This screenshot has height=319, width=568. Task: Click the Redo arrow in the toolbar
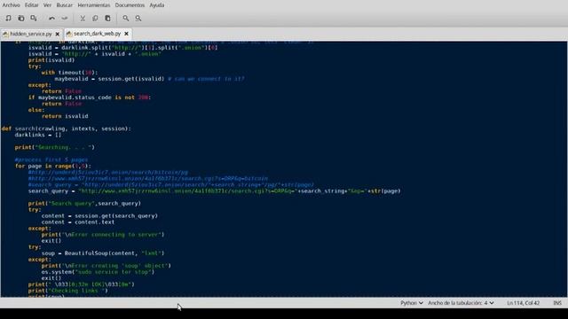(x=65, y=18)
